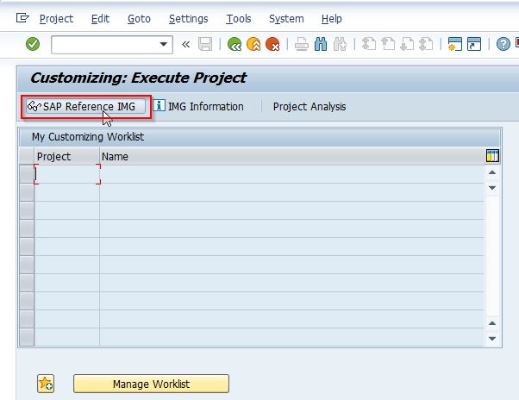Screen dimensions: 519x400
Task: Select the first worklist row selector
Action: [x=27, y=174]
